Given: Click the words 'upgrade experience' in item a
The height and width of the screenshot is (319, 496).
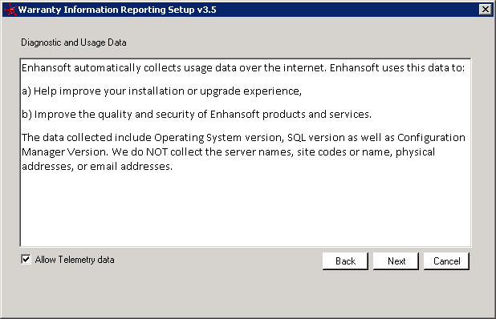Looking at the screenshot, I should pyautogui.click(x=250, y=91).
